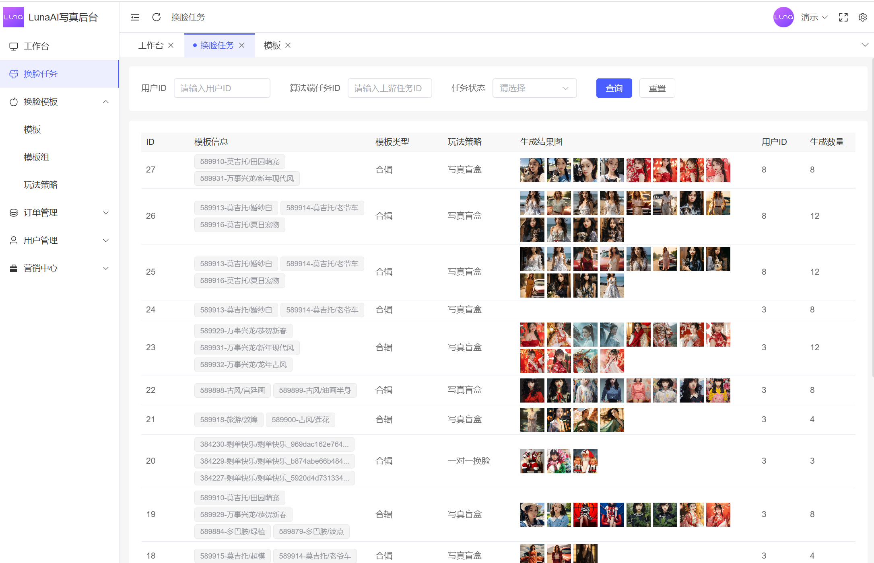Image resolution: width=874 pixels, height=563 pixels.
Task: Click the 查询 button
Action: [614, 88]
